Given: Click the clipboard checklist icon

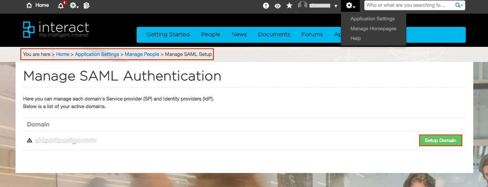Looking at the screenshot, I should [86, 6].
